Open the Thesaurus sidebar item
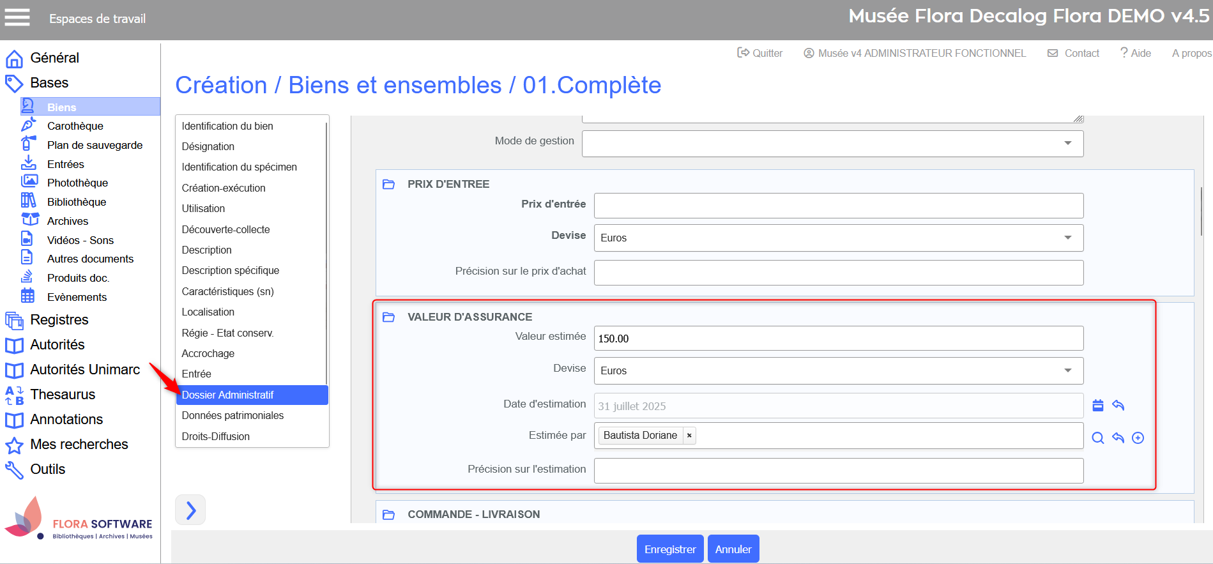Screen dimensions: 1213x564 coord(63,394)
